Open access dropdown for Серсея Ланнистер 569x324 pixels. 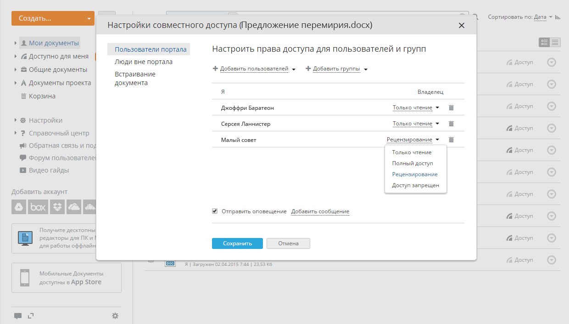coord(416,124)
